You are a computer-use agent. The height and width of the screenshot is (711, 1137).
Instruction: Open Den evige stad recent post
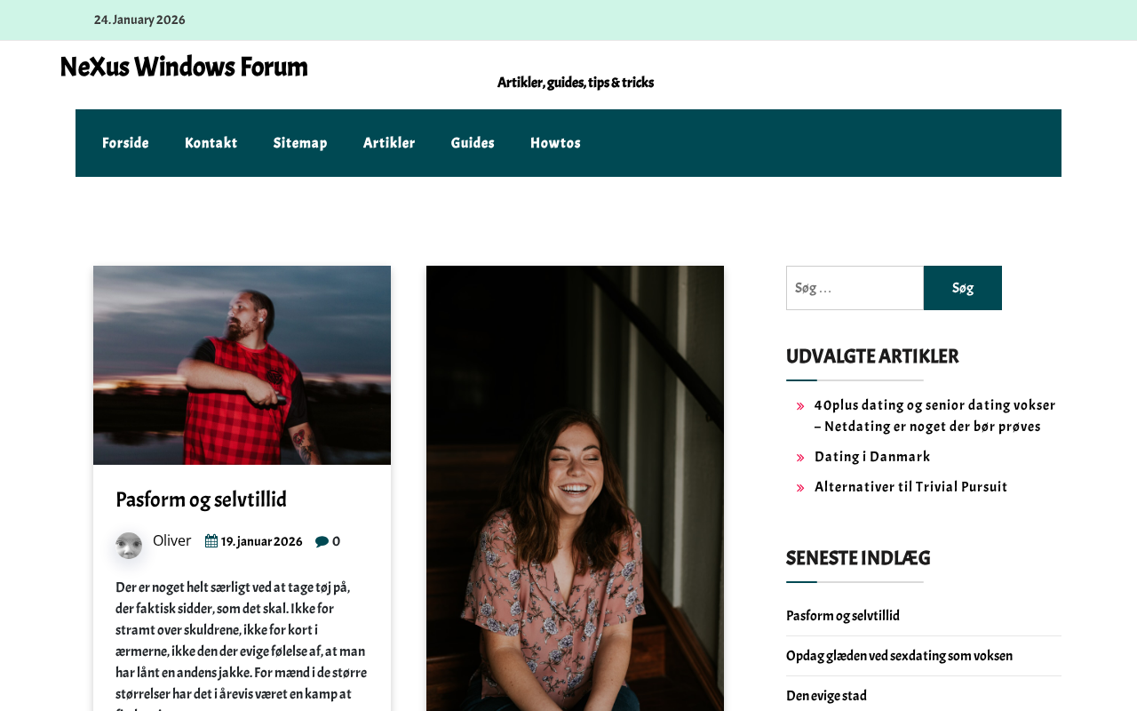[x=826, y=696]
